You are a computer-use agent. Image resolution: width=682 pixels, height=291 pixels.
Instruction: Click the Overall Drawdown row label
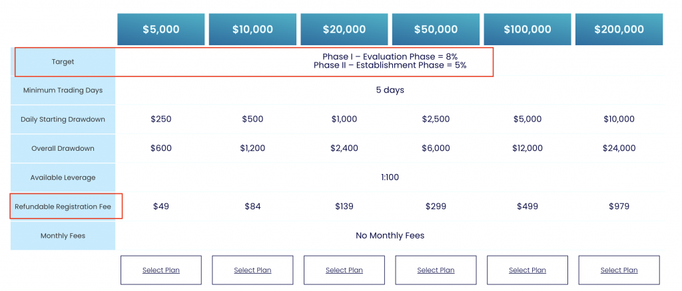pos(63,148)
